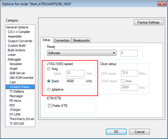The image size is (168, 139).
Task: Choose Debugger from the category list
Action: coord(14,59)
